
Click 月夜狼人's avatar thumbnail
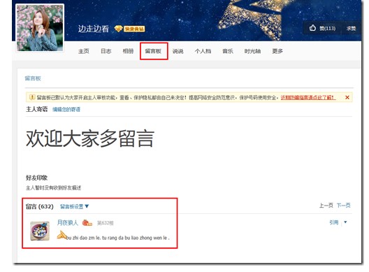[40, 231]
